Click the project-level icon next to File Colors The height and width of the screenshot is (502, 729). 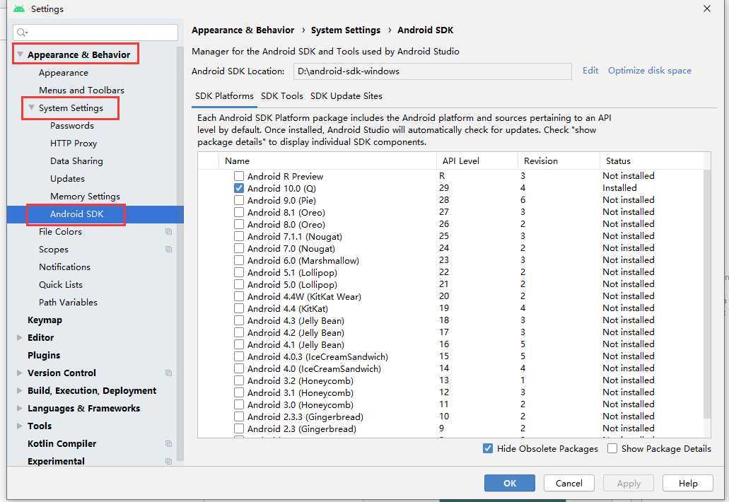click(168, 231)
